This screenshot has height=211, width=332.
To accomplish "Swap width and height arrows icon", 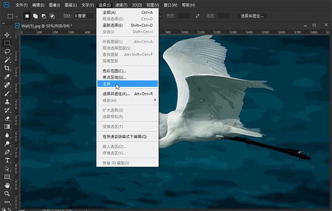I will pyautogui.click(x=197, y=16).
